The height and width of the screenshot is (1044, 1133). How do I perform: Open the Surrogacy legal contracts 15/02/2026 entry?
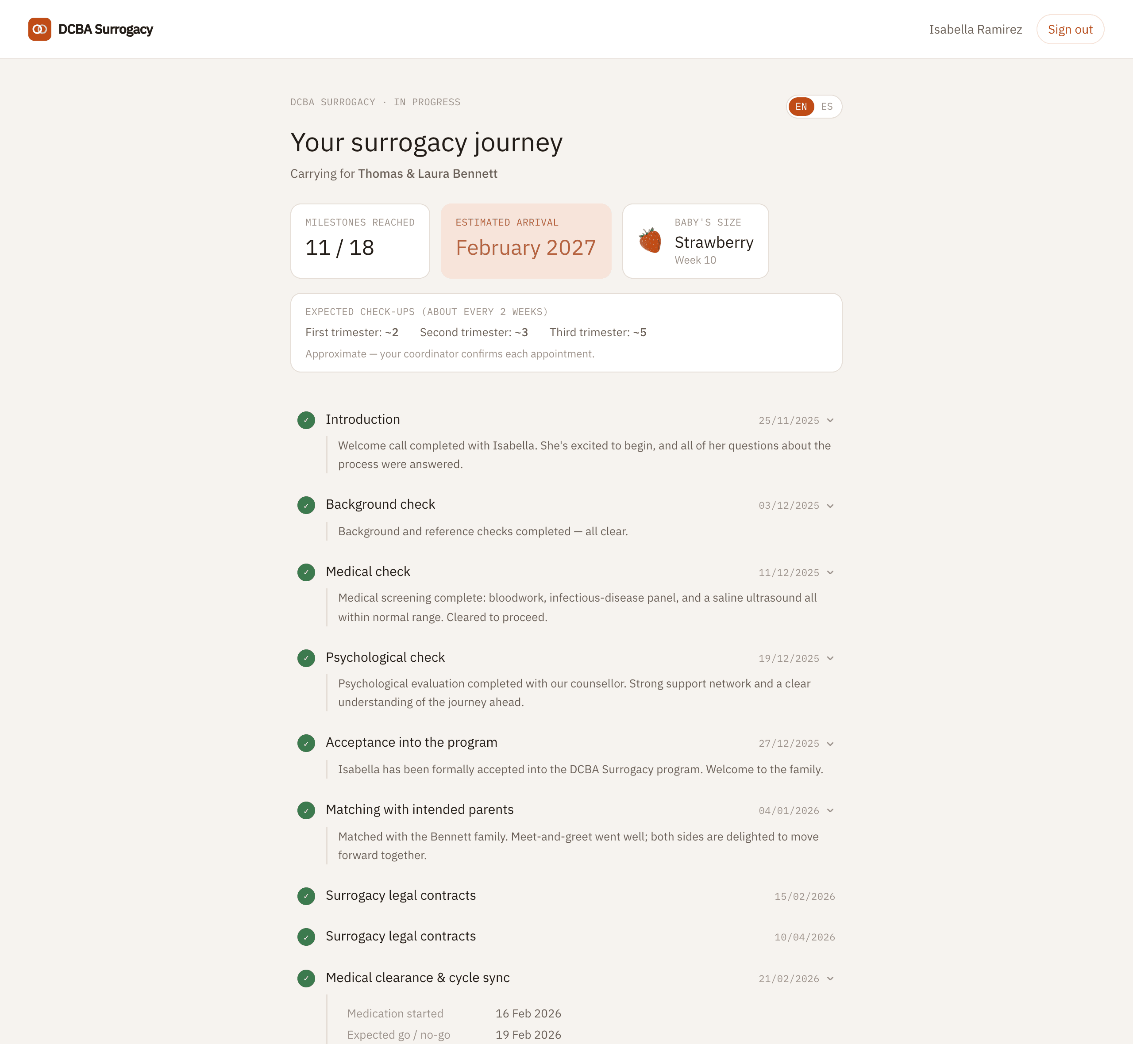pyautogui.click(x=566, y=896)
